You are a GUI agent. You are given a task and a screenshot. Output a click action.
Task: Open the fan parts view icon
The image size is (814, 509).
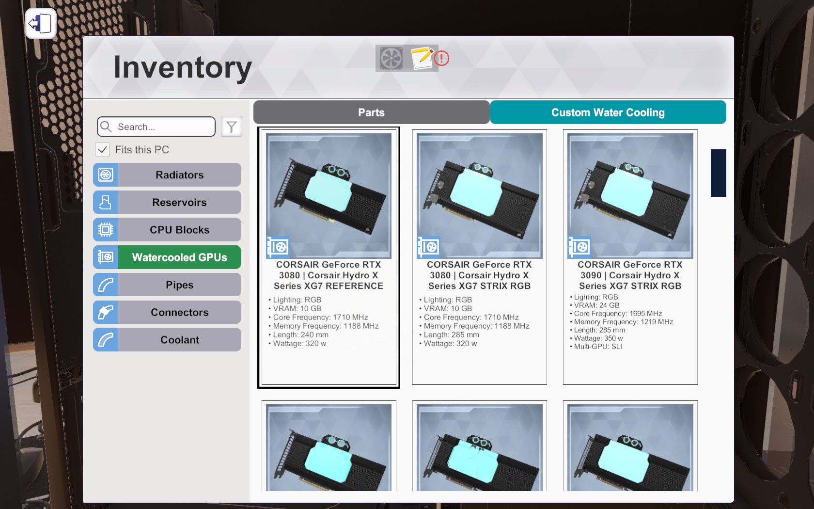pyautogui.click(x=391, y=59)
